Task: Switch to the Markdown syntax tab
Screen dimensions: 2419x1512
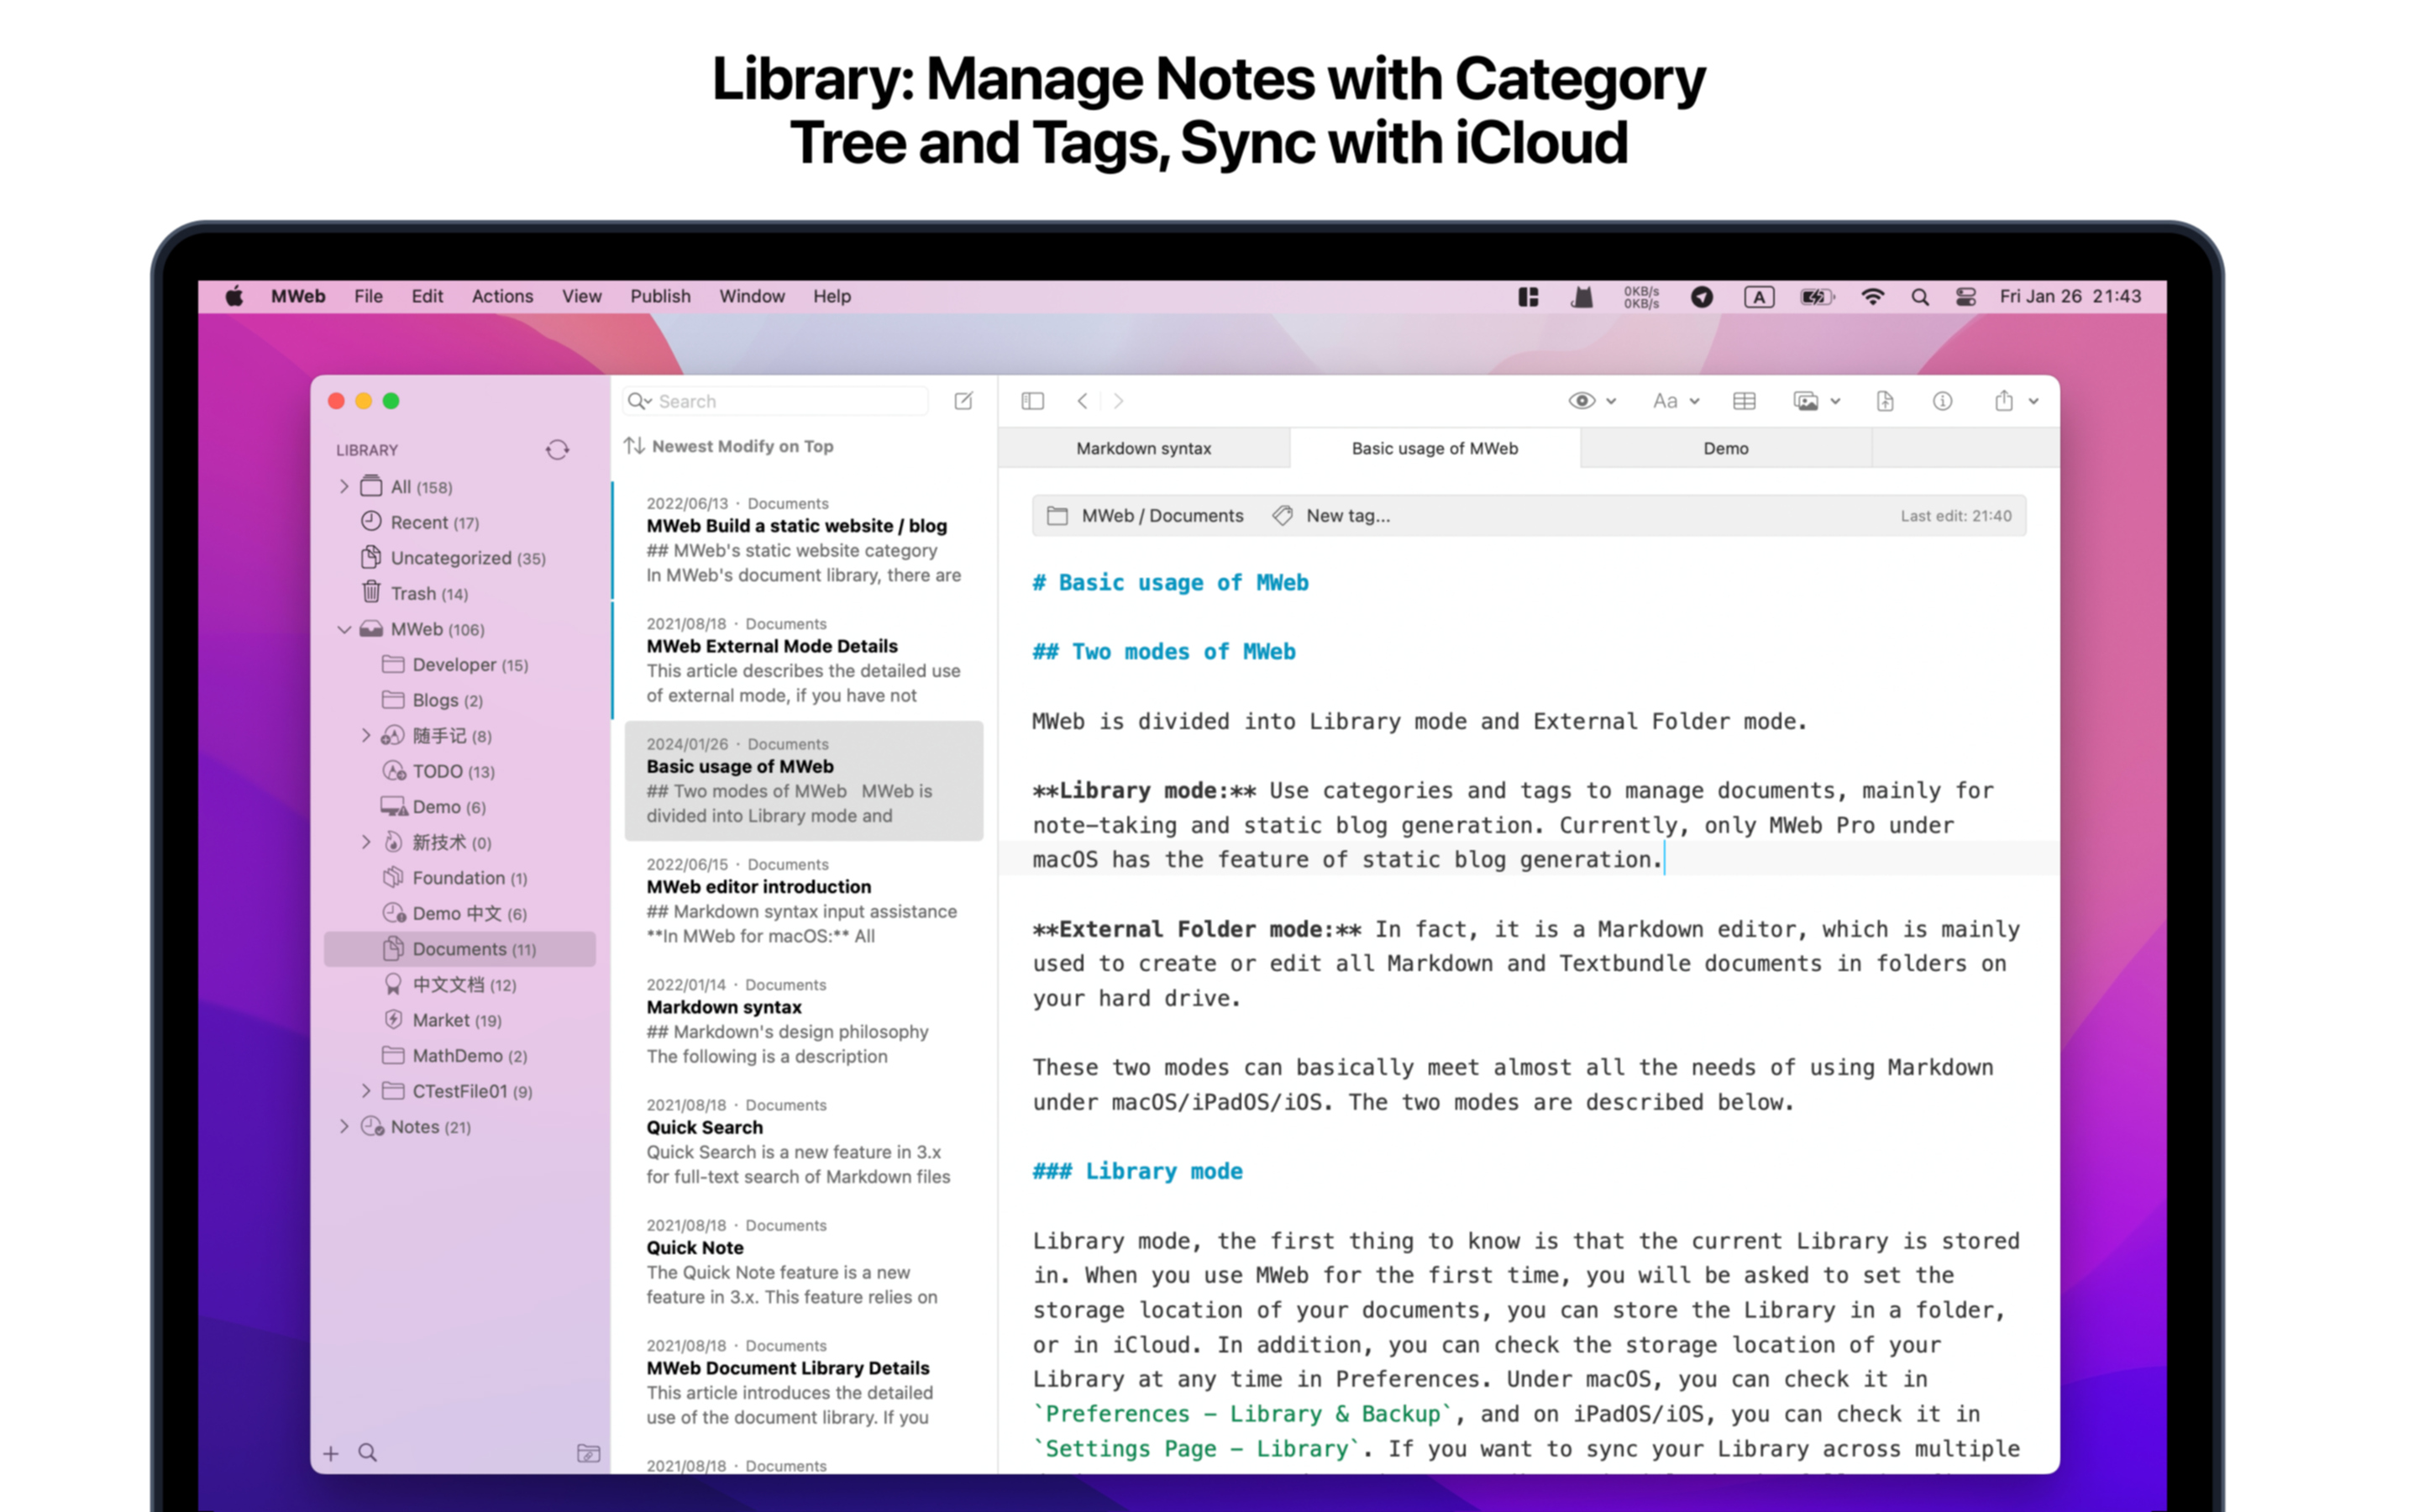Action: point(1143,448)
